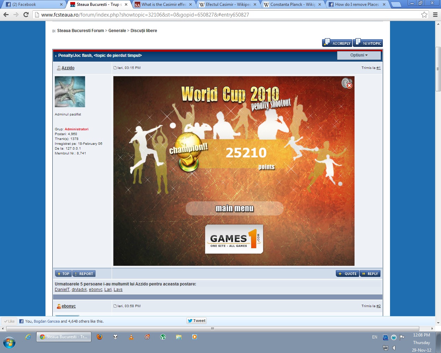
Task: Go back using the browser back arrow
Action: (6, 15)
